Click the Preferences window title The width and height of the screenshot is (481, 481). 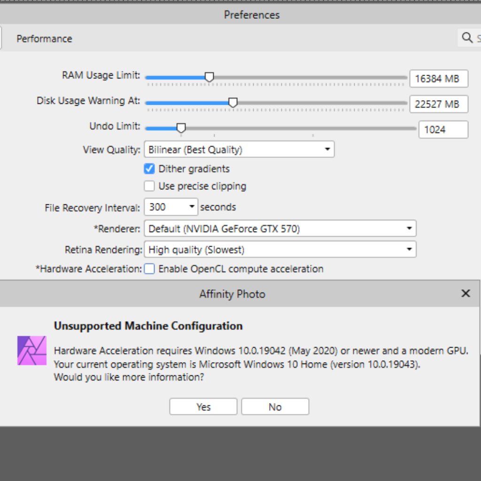(x=252, y=15)
